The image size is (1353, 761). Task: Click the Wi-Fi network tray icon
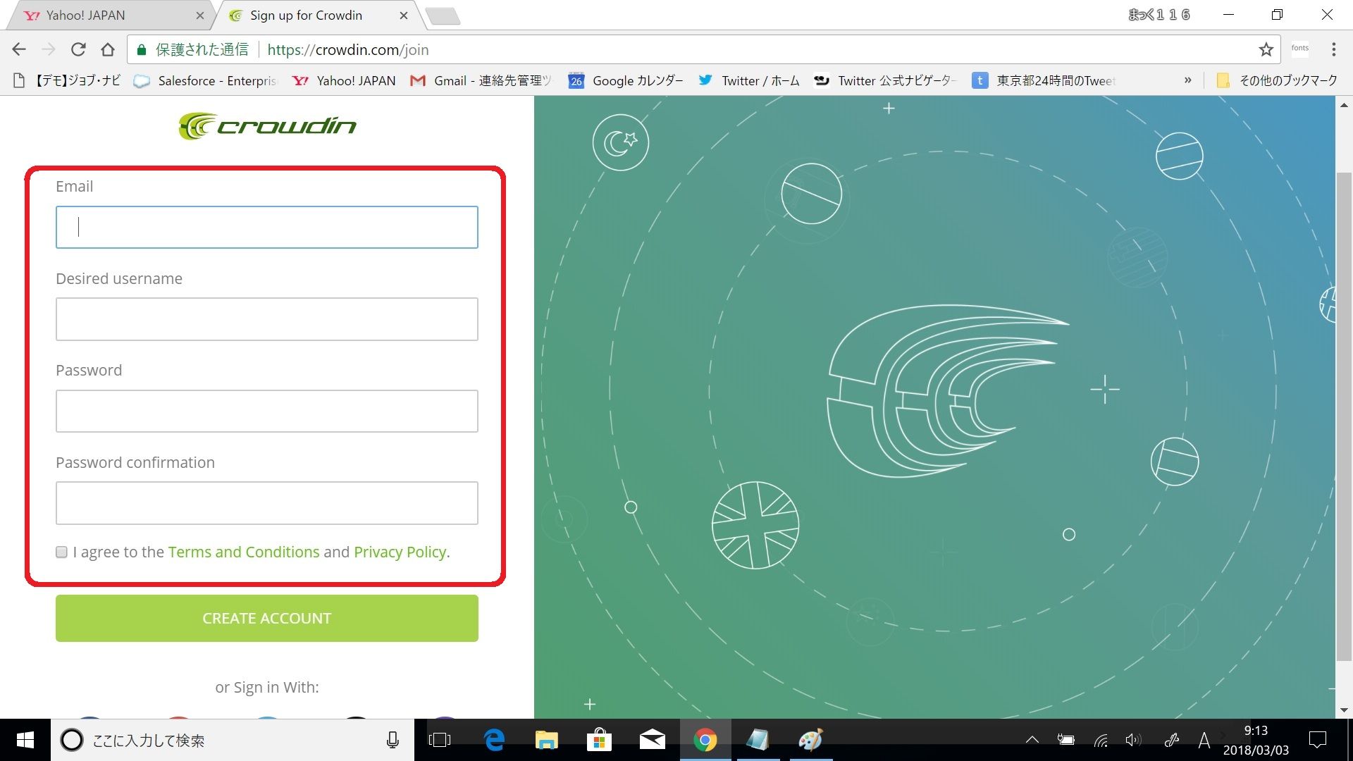1100,740
